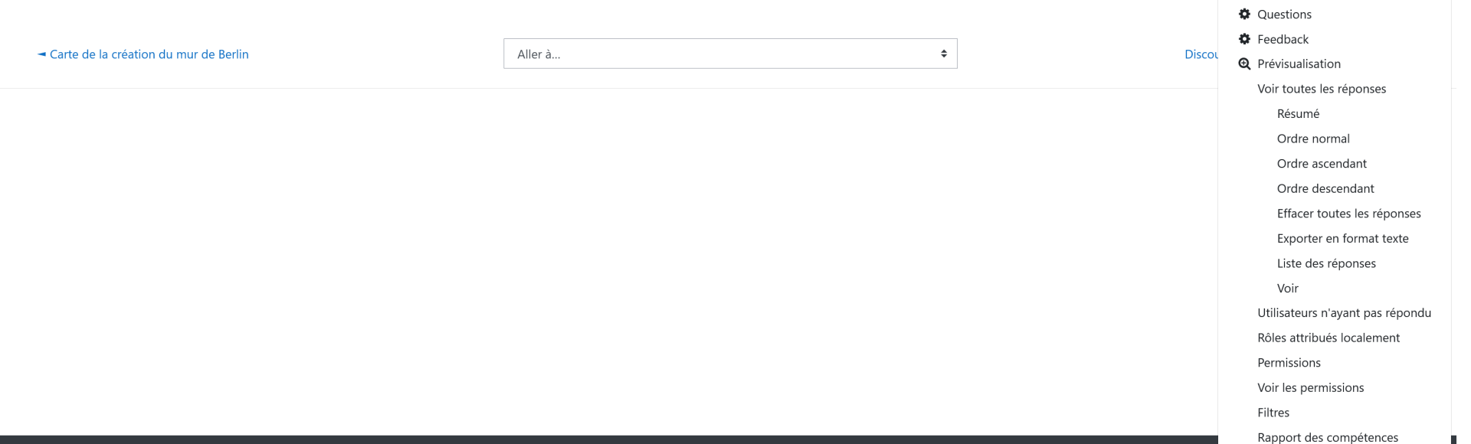This screenshot has width=1471, height=444.
Task: Select Prévisualisation in the menu
Action: point(1299,64)
